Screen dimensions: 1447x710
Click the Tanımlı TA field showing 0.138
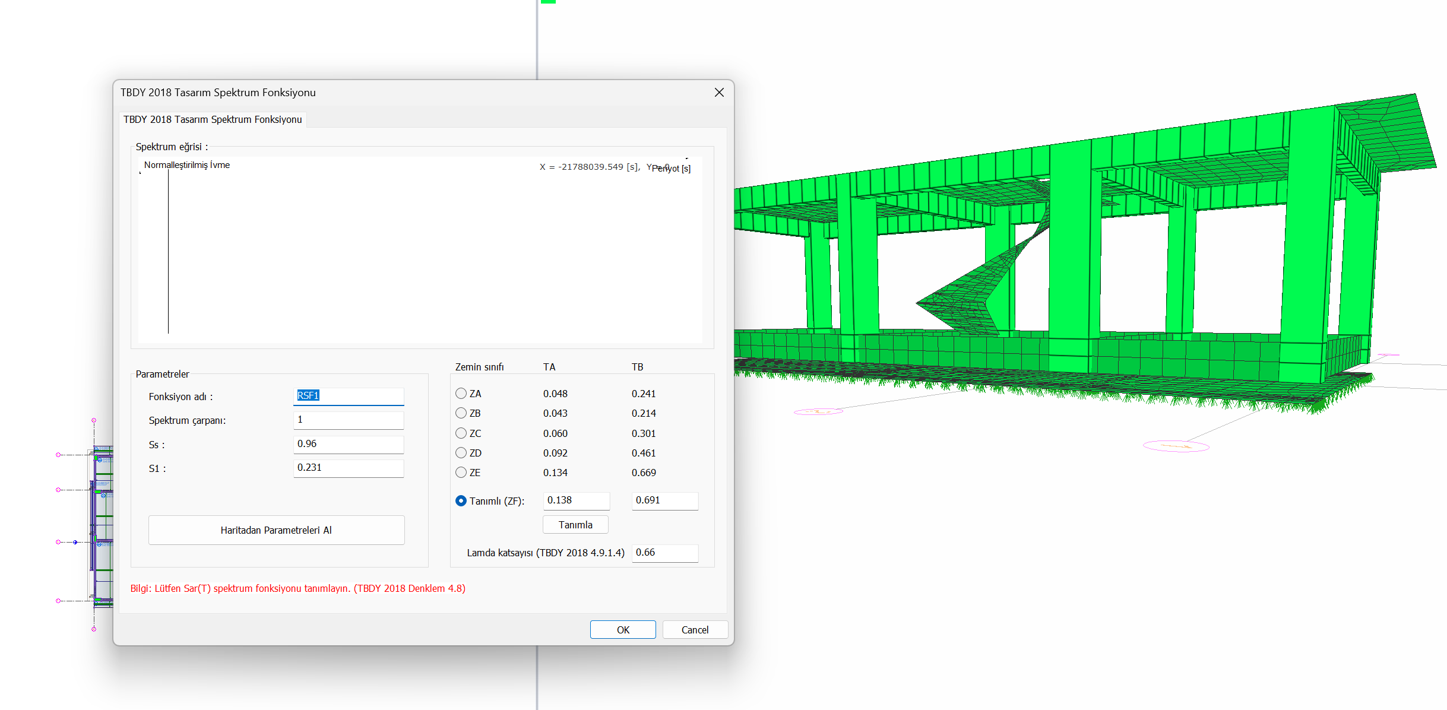[576, 500]
